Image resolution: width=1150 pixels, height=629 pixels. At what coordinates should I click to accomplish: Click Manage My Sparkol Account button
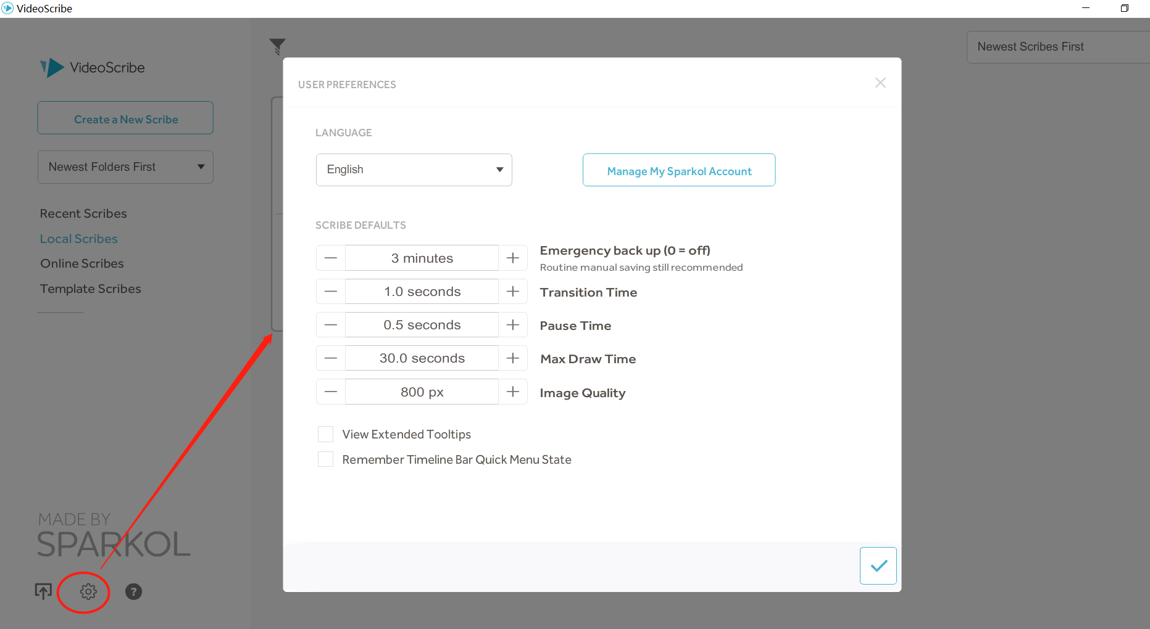[679, 171]
